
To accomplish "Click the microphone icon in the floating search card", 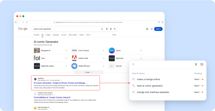I will (196, 65).
